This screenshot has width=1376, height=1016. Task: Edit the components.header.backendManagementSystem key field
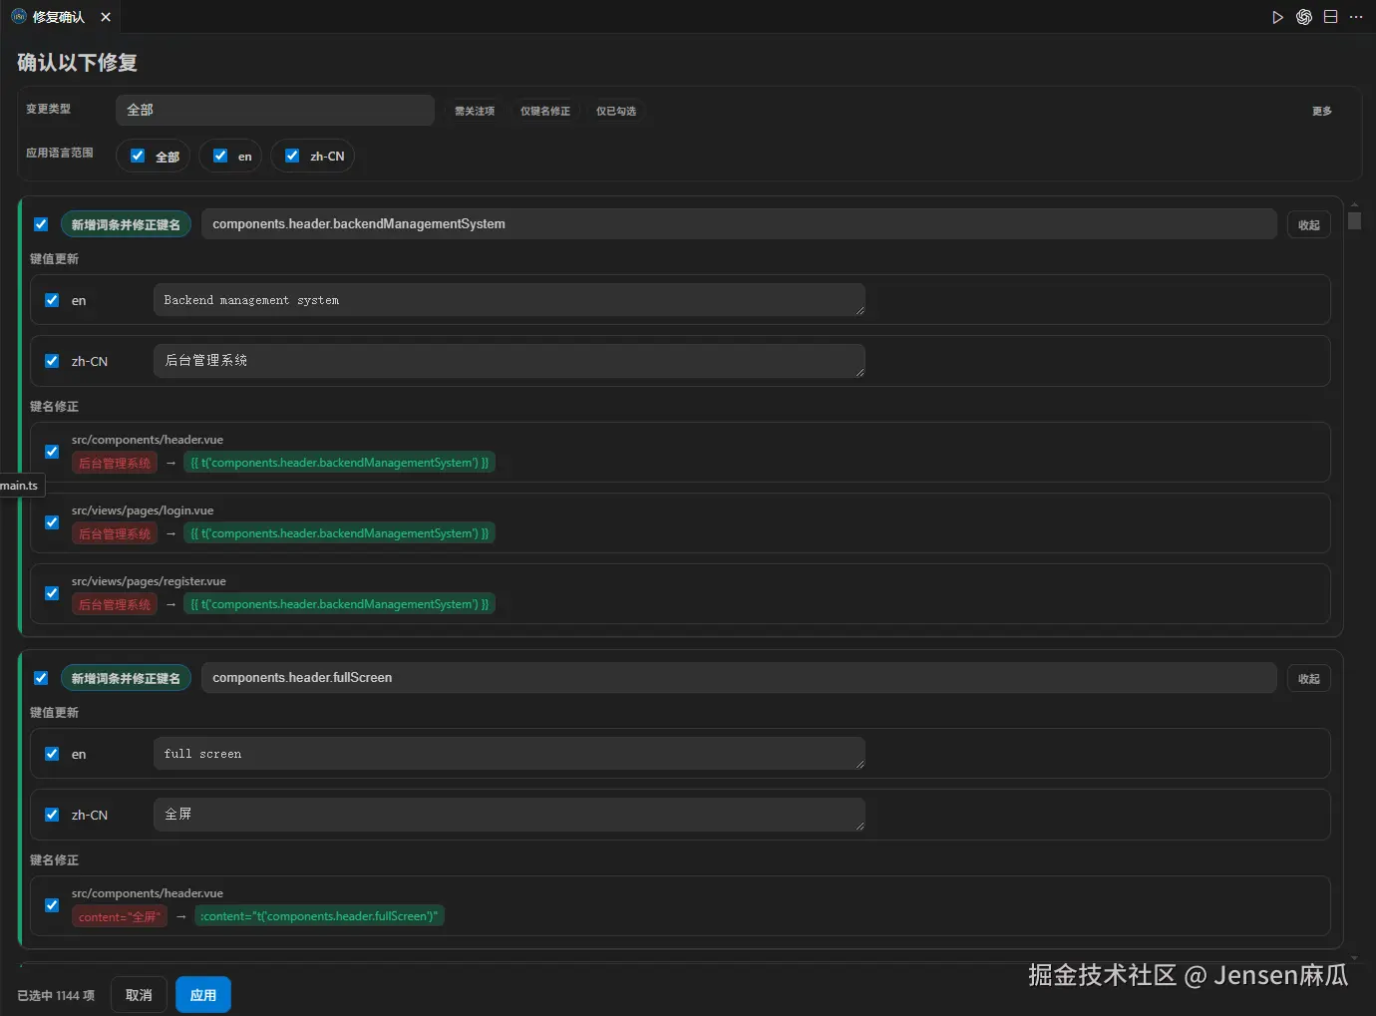(x=739, y=224)
